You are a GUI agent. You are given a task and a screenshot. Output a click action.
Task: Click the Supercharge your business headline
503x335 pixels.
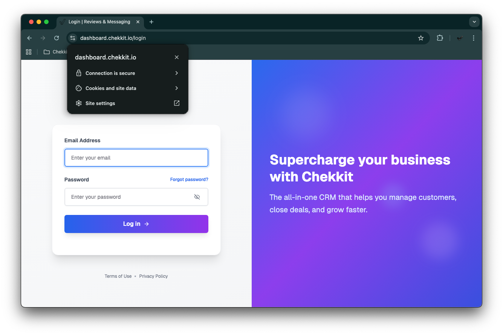pyautogui.click(x=360, y=168)
